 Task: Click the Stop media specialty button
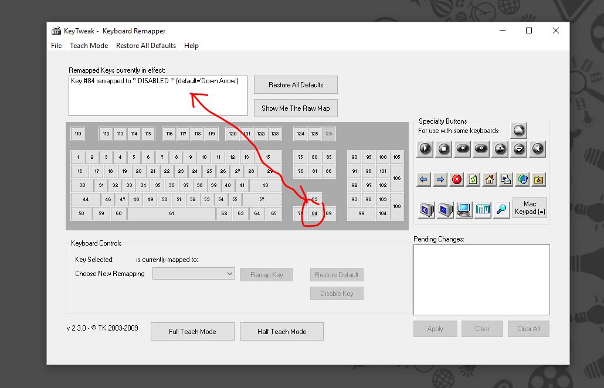[443, 149]
